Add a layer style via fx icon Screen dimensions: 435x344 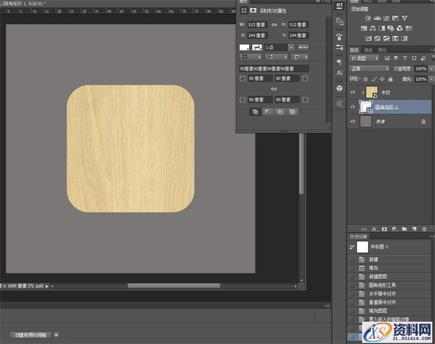click(375, 229)
